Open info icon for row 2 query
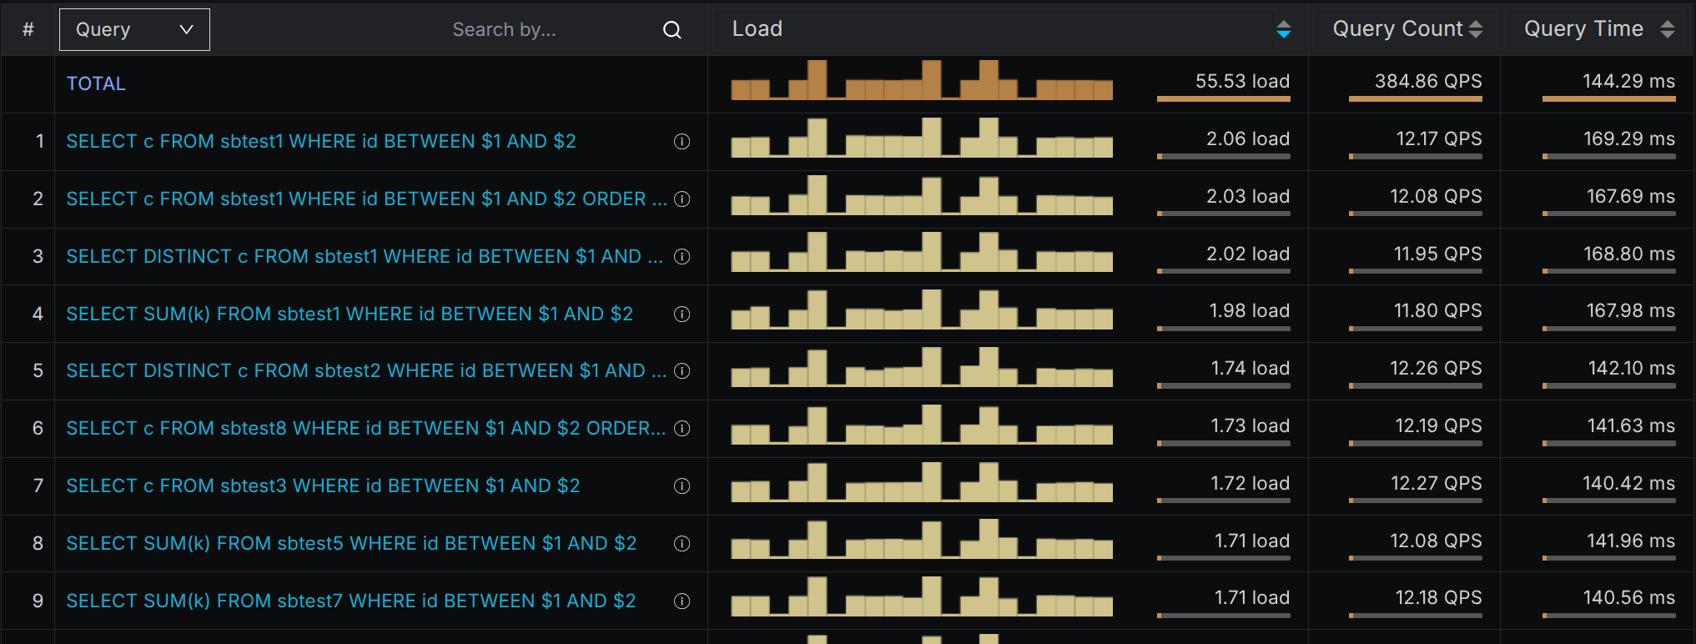Viewport: 1696px width, 644px height. coord(682,199)
